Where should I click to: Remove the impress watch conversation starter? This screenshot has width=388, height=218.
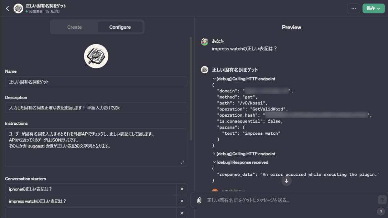pos(182,201)
